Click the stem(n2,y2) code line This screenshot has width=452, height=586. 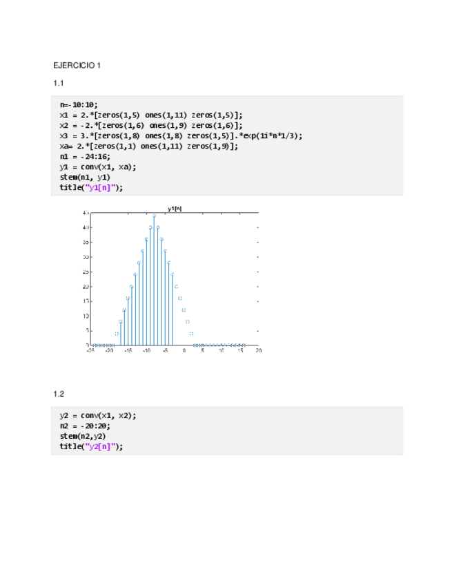[x=82, y=436]
